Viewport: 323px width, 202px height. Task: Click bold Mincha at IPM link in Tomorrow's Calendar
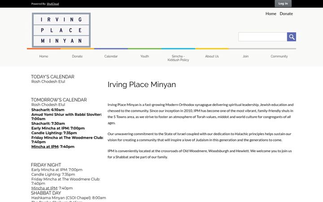(x=45, y=146)
